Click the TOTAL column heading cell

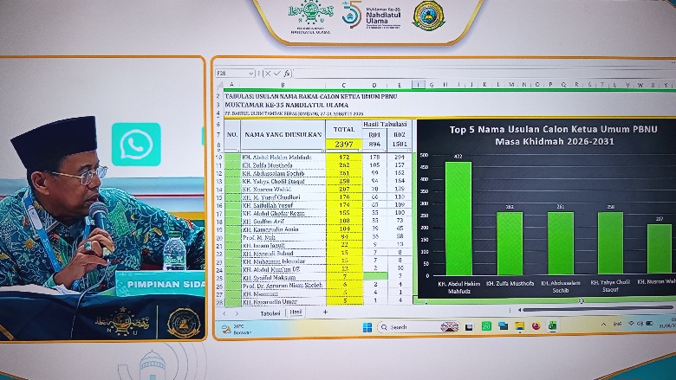[344, 129]
